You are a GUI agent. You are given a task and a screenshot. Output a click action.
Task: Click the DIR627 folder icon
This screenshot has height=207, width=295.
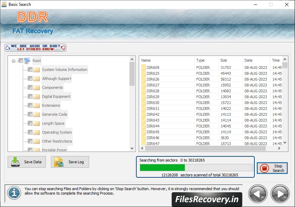[x=144, y=85]
